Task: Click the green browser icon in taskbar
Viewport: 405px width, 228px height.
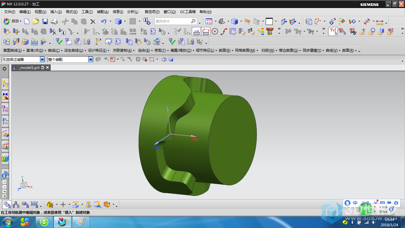Action: click(x=44, y=222)
